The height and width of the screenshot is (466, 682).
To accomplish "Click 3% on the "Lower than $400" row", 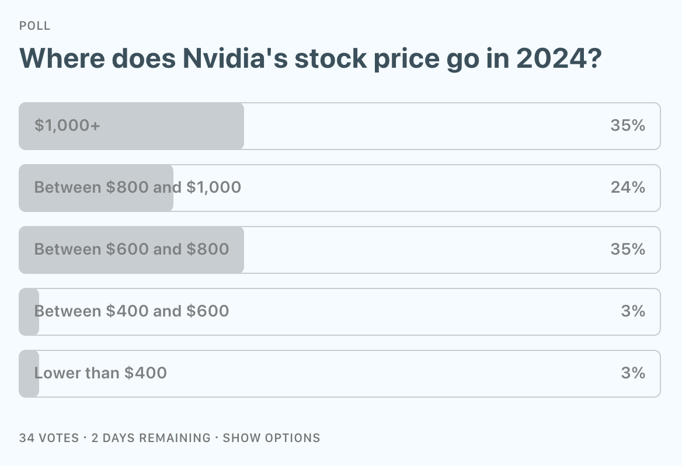I will pos(633,373).
